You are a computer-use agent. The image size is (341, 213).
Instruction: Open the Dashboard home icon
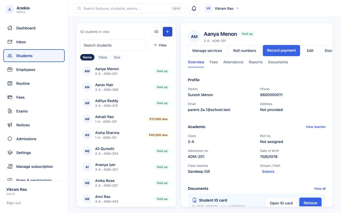10,28
